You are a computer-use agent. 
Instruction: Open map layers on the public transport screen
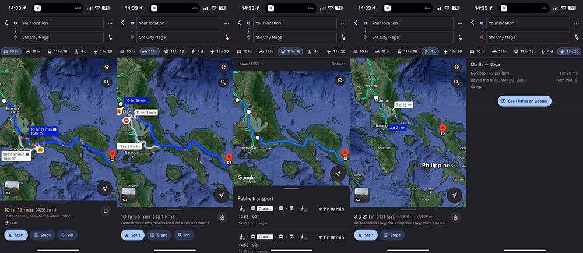340,80
